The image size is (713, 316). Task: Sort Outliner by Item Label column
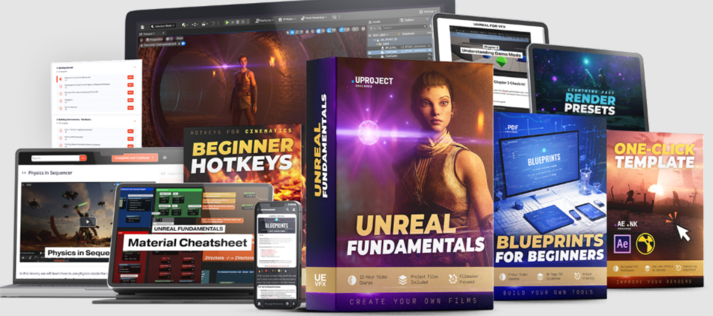pyautogui.click(x=380, y=34)
